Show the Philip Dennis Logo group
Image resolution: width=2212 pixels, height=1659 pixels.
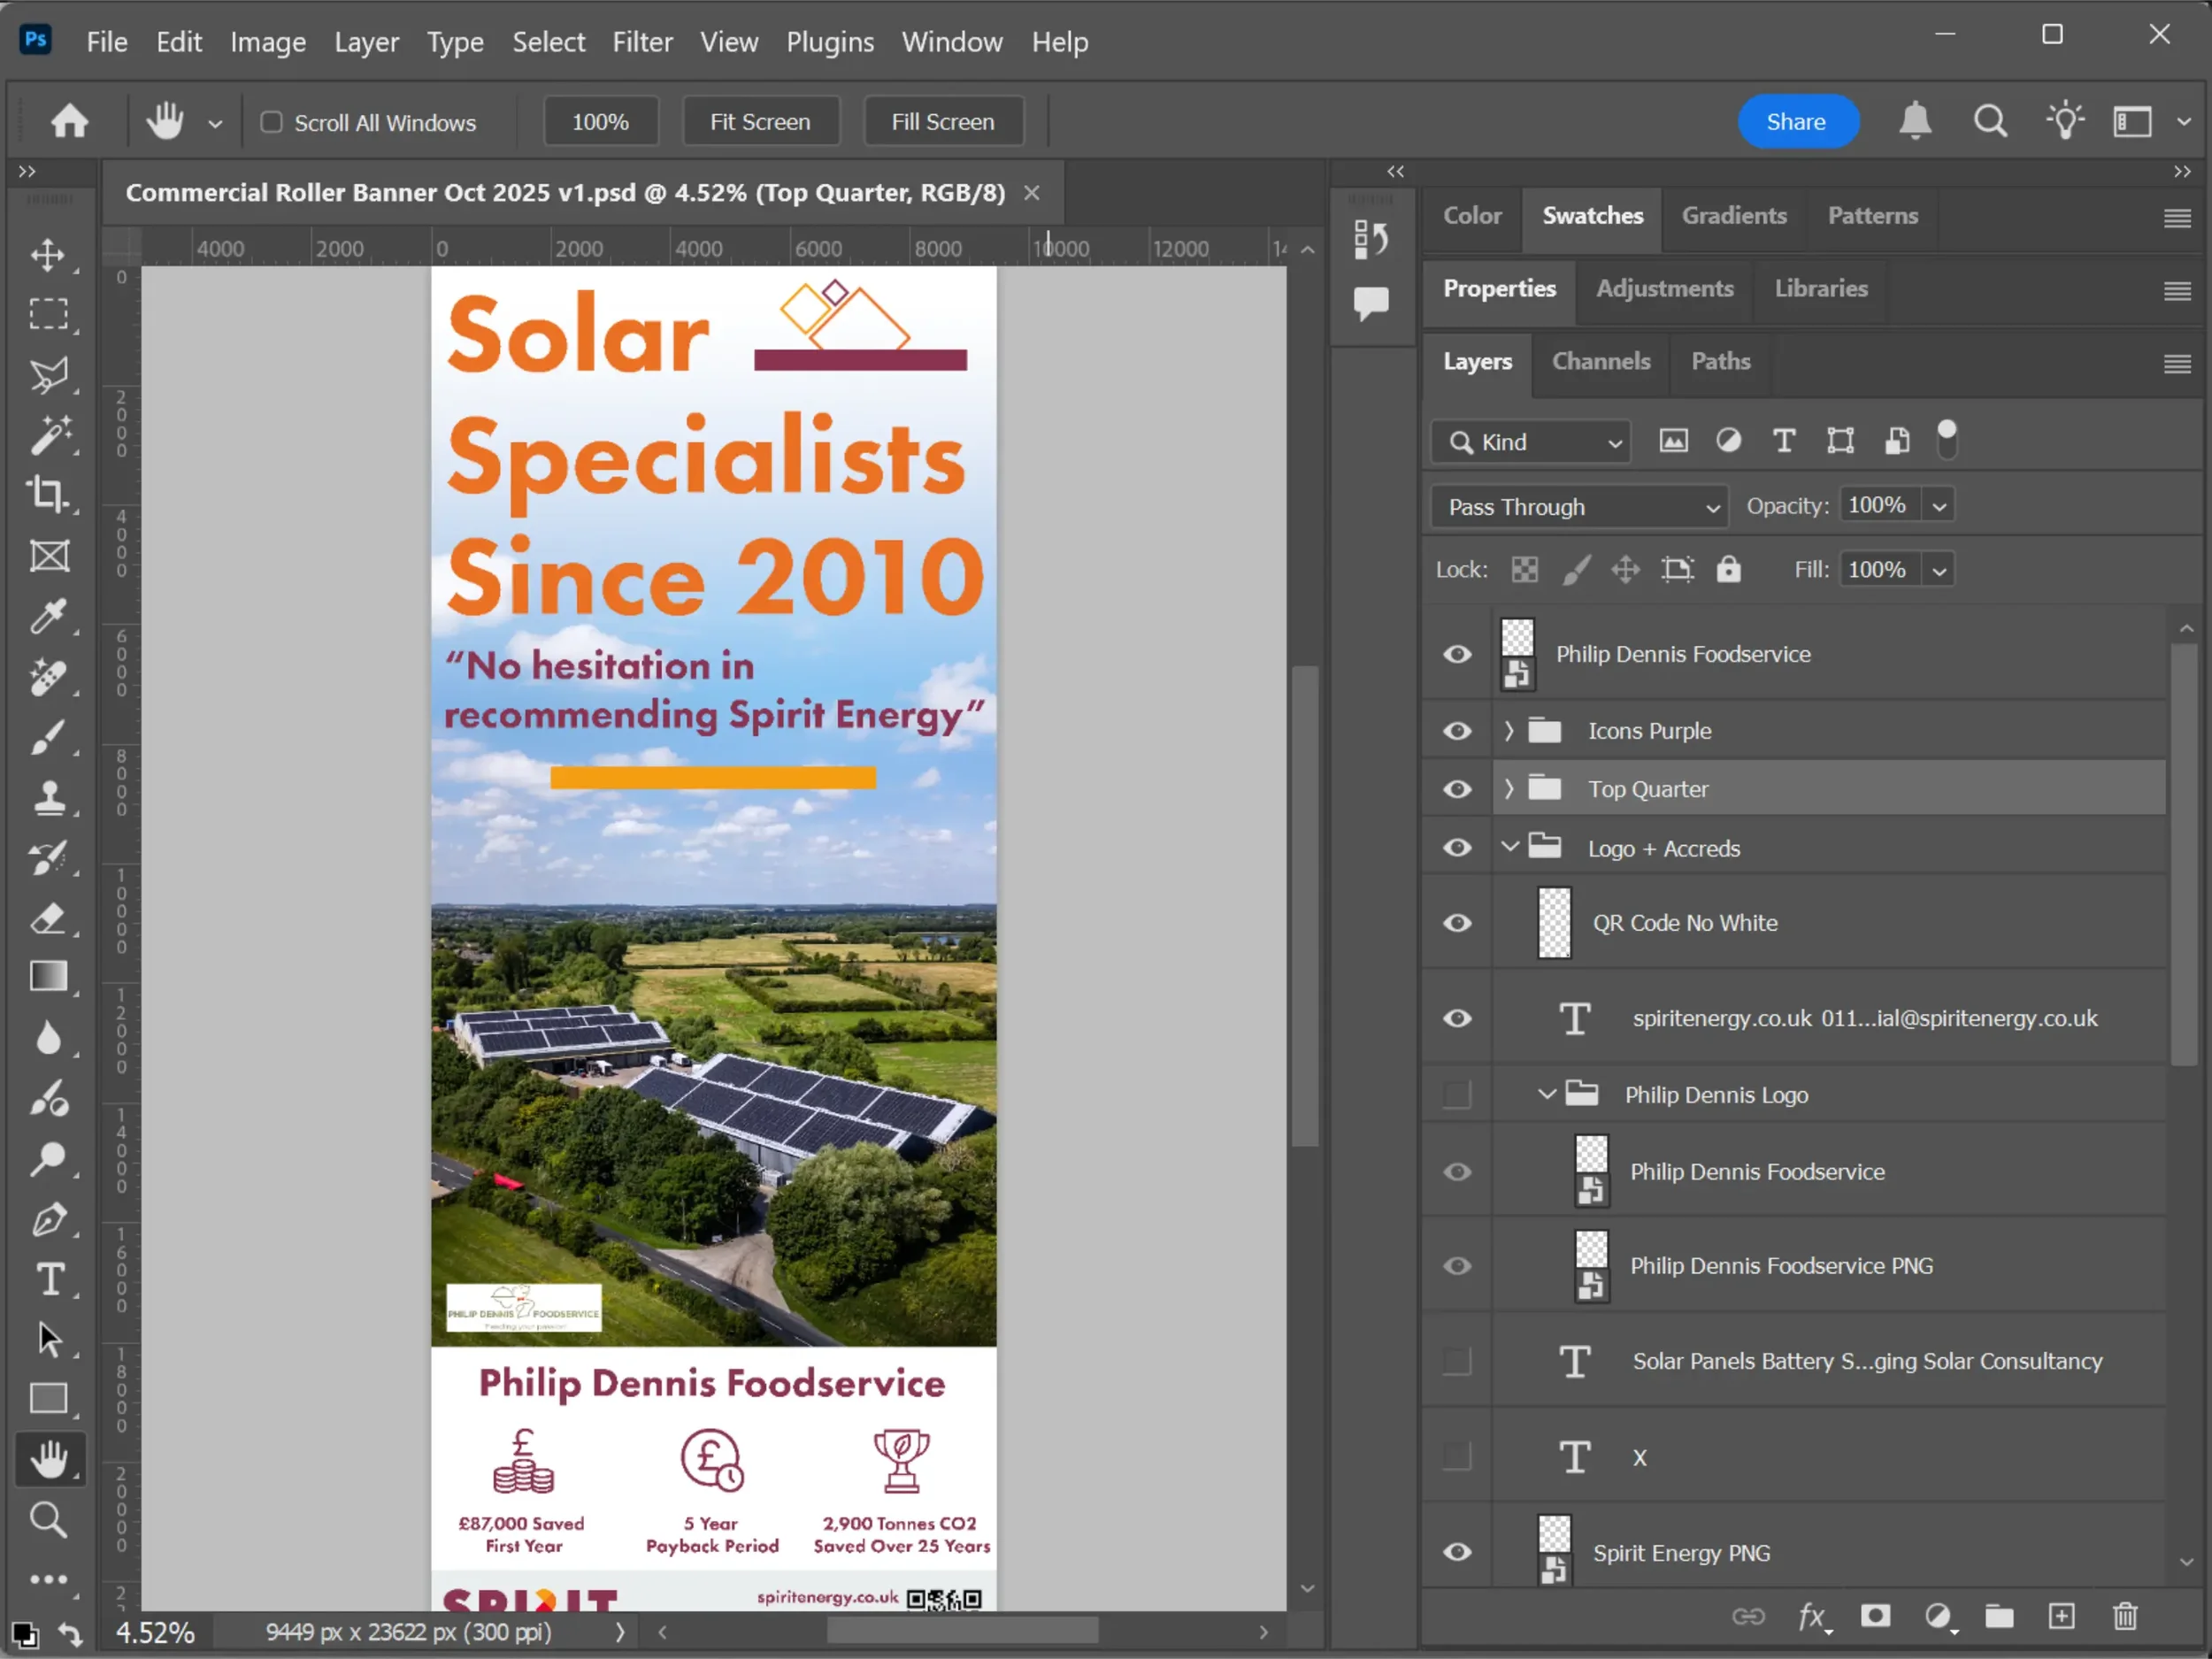[x=1457, y=1094]
